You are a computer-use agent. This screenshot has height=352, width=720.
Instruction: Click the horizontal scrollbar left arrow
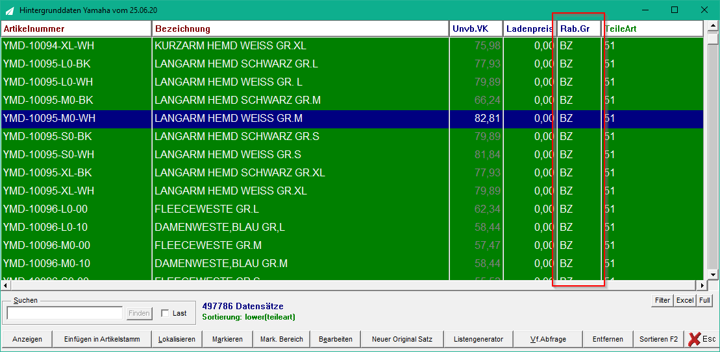[x=5, y=285]
